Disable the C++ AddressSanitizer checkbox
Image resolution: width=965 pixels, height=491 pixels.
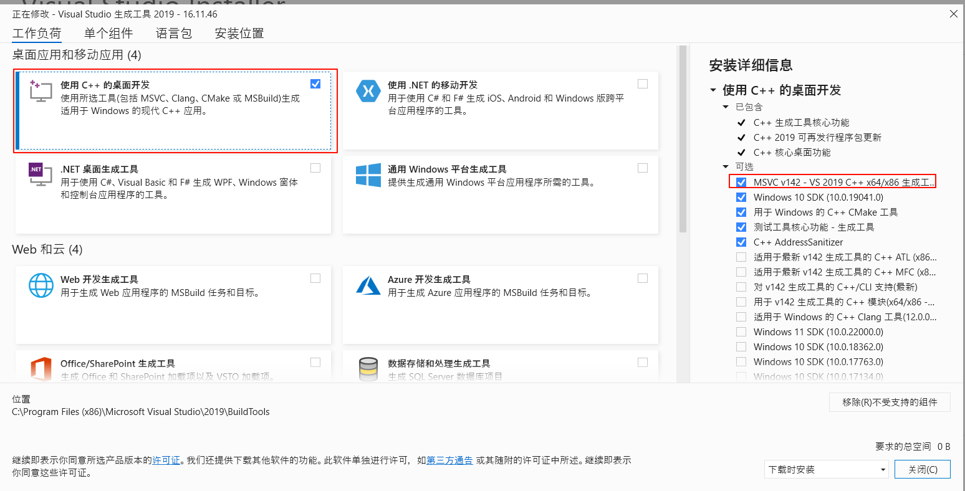tap(741, 242)
